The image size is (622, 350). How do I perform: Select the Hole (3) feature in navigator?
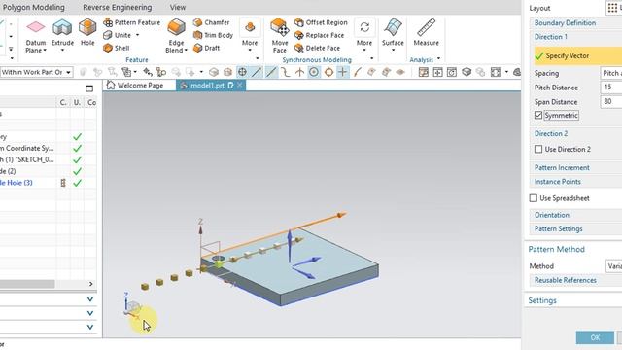click(x=17, y=183)
